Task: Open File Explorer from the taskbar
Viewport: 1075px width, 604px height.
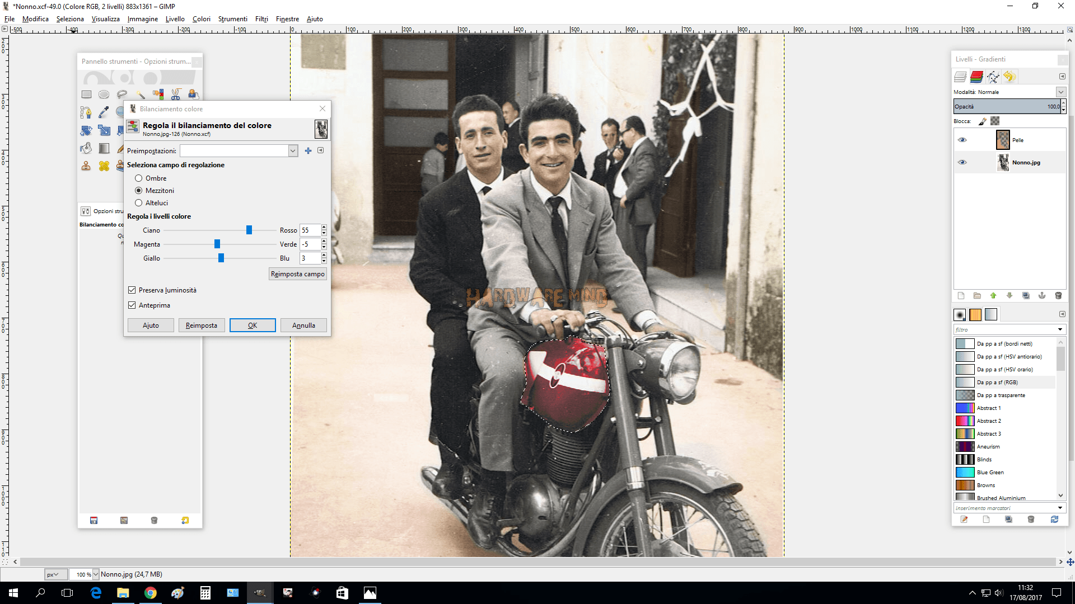Action: (123, 593)
